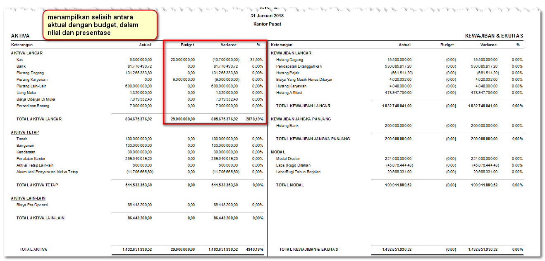Click the "Kas" account label
The width and height of the screenshot is (545, 261).
20,60
